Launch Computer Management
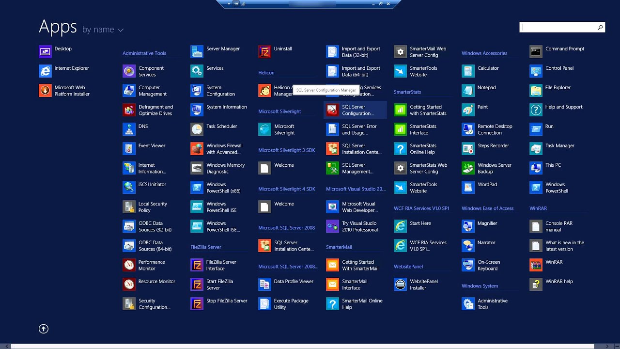The height and width of the screenshot is (349, 620). point(145,91)
